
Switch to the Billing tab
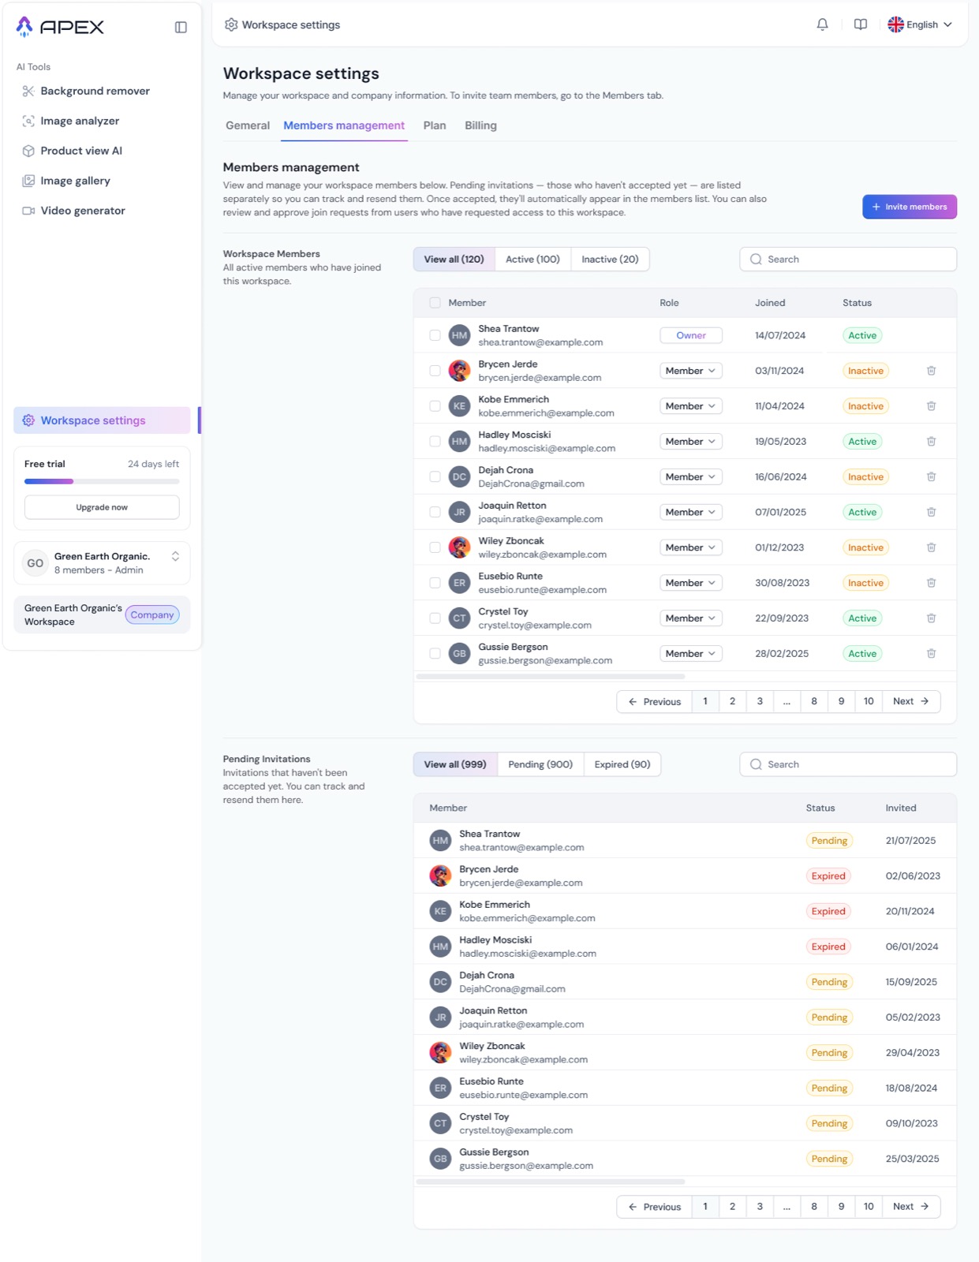click(480, 125)
